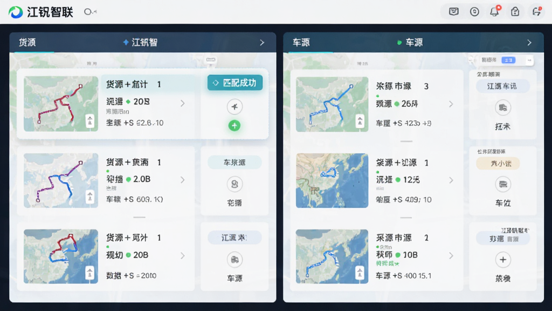552x311 pixels.
Task: Open the map thumbnail on the 12 card
Action: coord(332,180)
